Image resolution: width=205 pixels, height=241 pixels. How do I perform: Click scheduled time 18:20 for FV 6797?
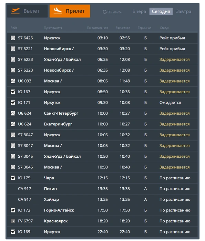point(103,221)
